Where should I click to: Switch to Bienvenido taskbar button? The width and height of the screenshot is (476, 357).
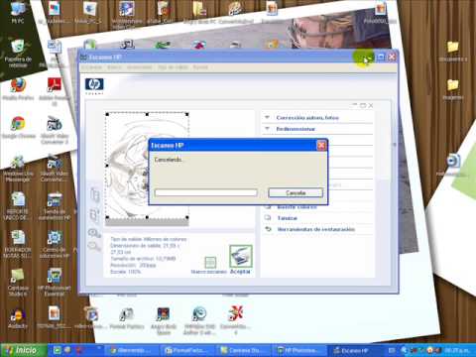click(x=132, y=350)
